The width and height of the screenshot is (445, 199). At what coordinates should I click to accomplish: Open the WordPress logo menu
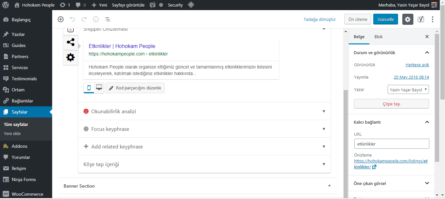tap(6, 5)
